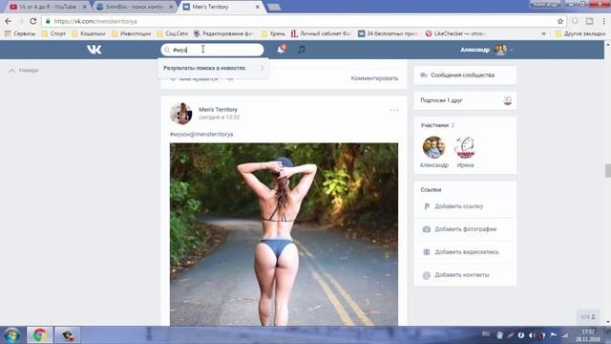The image size is (611, 344).
Task: Click the Добавить видеозапись film icon
Action: 427,252
